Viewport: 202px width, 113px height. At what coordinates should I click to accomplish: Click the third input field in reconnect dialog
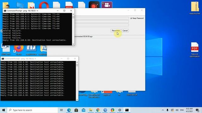point(102,25)
